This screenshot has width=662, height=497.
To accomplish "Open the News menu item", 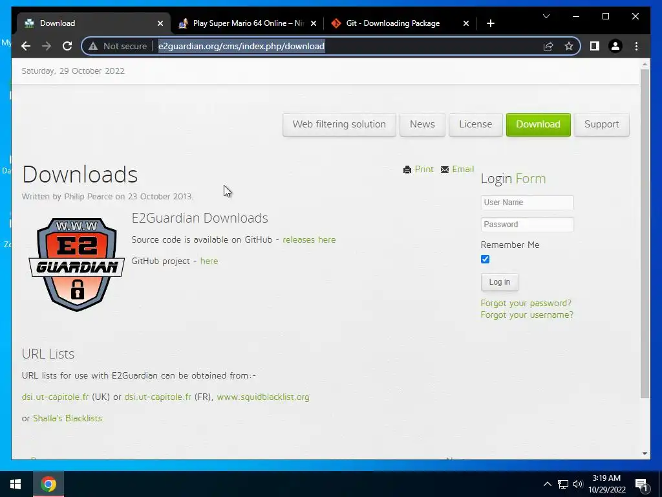I will (422, 124).
